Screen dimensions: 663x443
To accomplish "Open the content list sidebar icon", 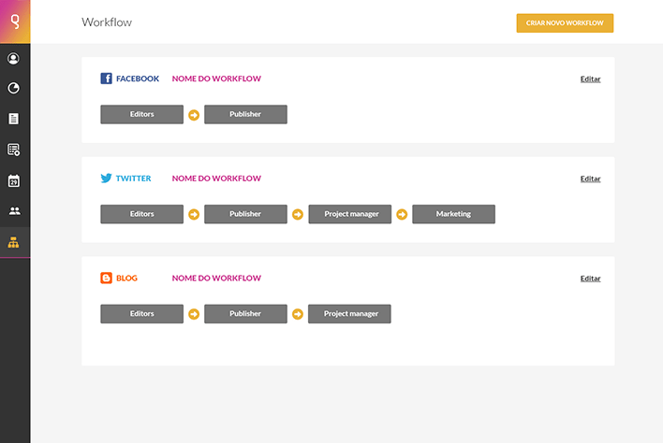I will (13, 150).
